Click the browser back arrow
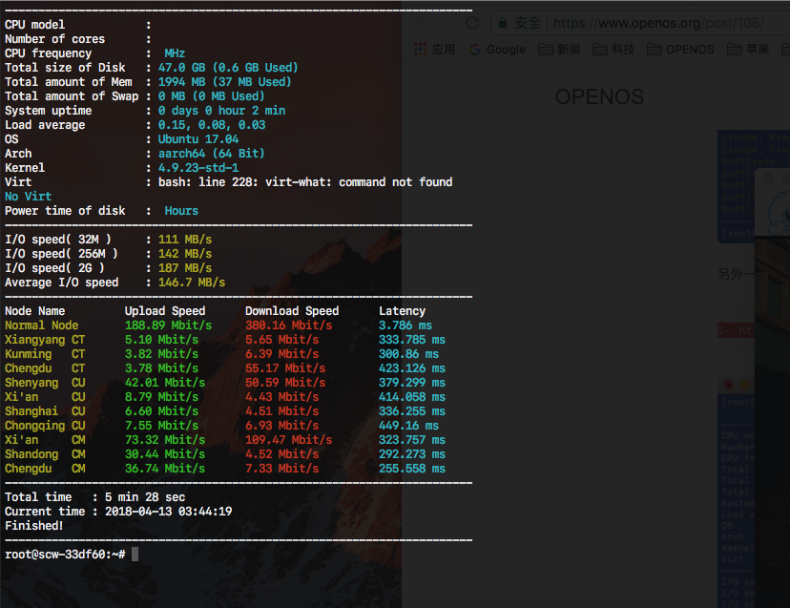 pos(419,23)
